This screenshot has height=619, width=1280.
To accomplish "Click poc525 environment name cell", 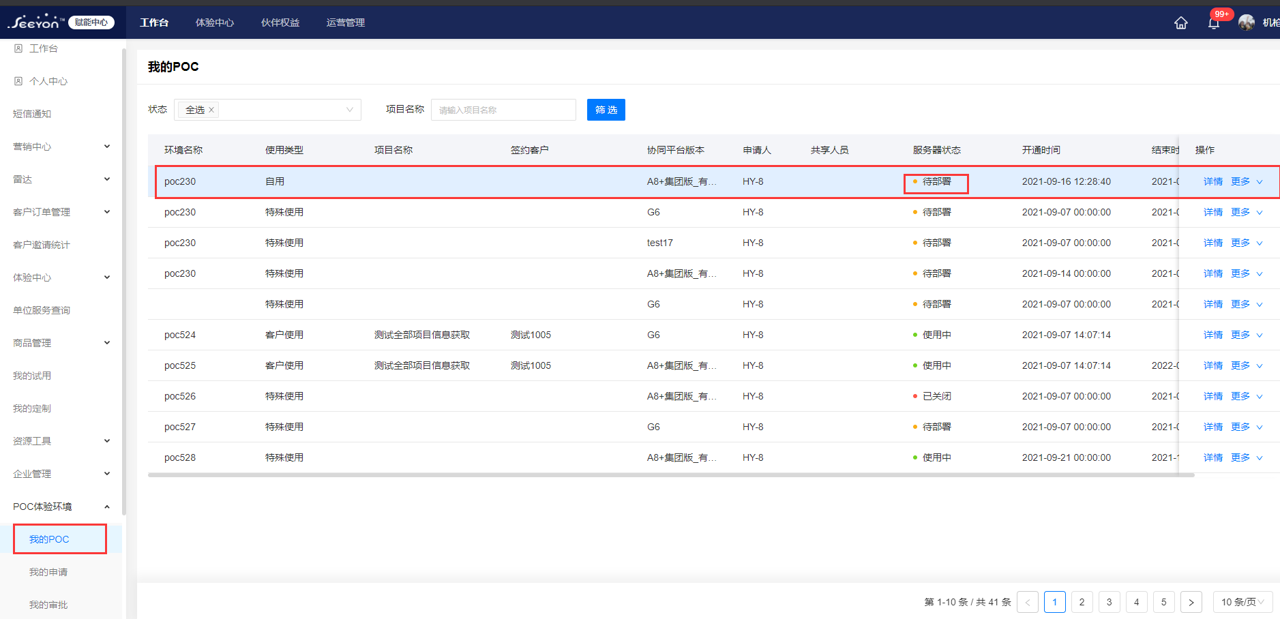I will coord(180,365).
